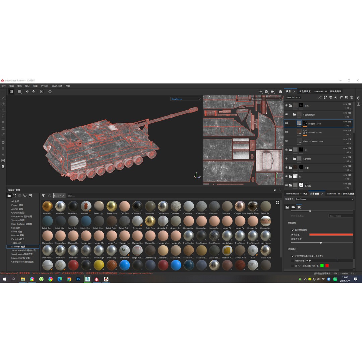Click the history clock icon on right dock
This screenshot has height=362, width=362.
pos(359,98)
